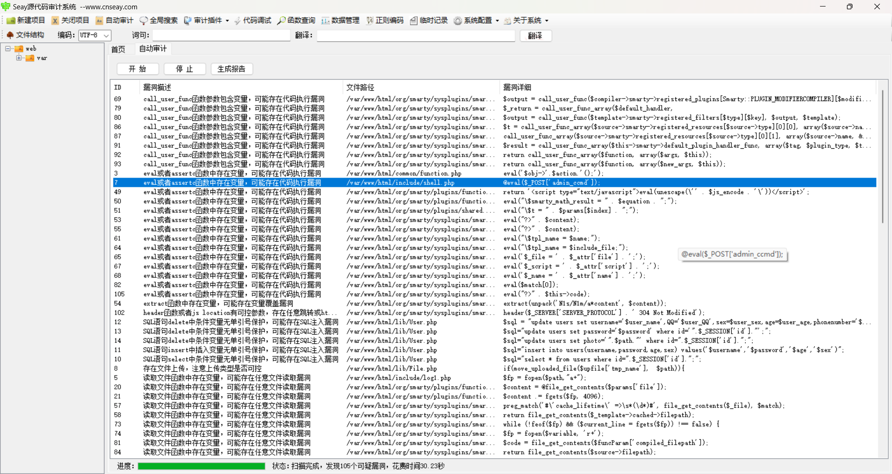Select row ID 102 header function row

(x=494, y=313)
